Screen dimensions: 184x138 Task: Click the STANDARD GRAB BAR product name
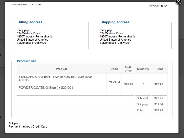point(55,77)
